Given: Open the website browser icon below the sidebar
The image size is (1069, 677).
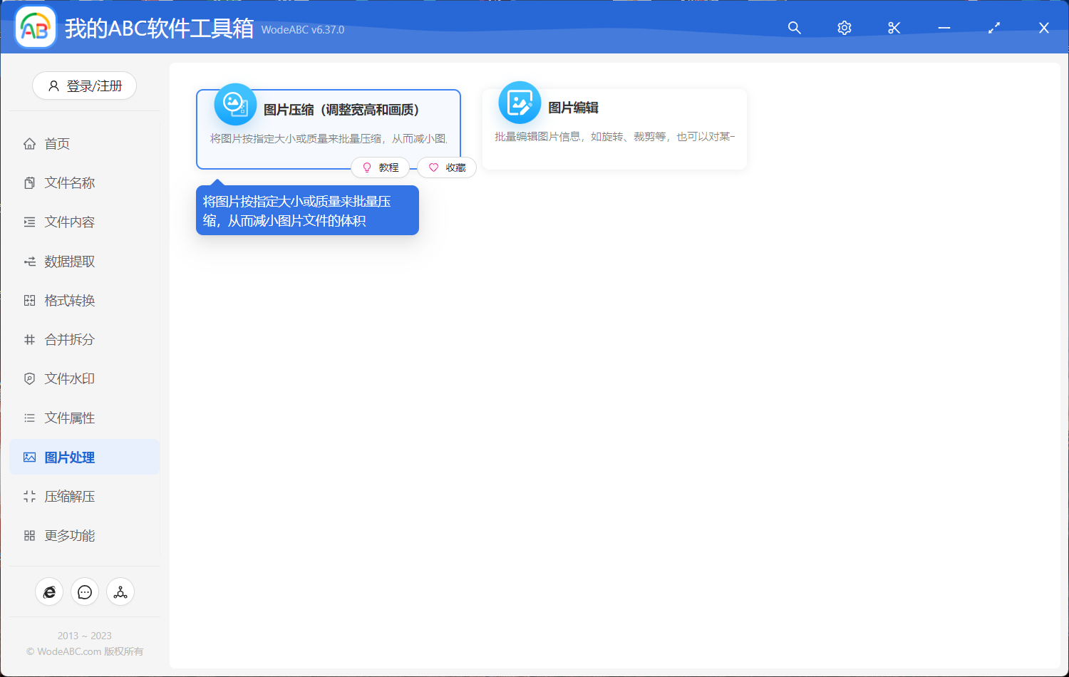Looking at the screenshot, I should [x=49, y=591].
